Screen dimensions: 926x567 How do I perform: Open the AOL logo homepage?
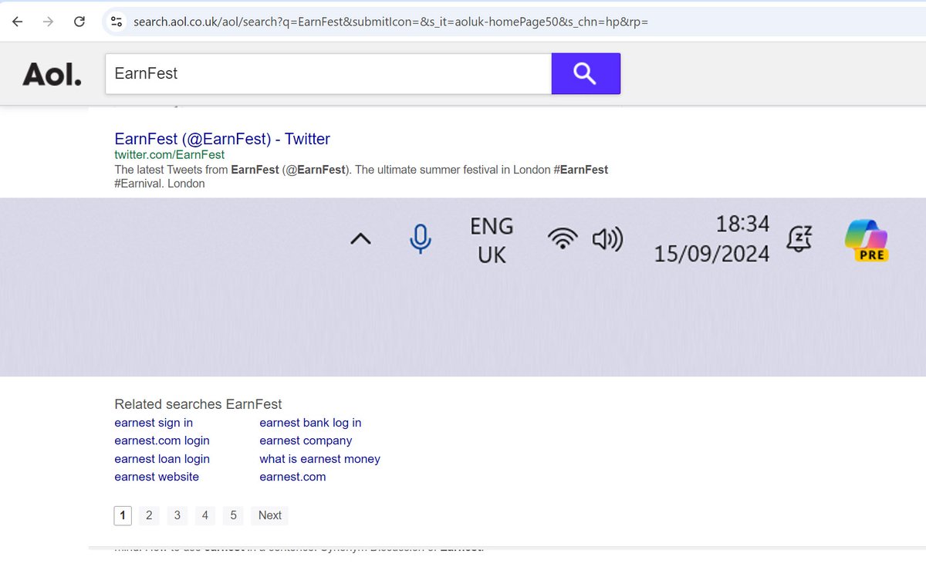coord(52,74)
